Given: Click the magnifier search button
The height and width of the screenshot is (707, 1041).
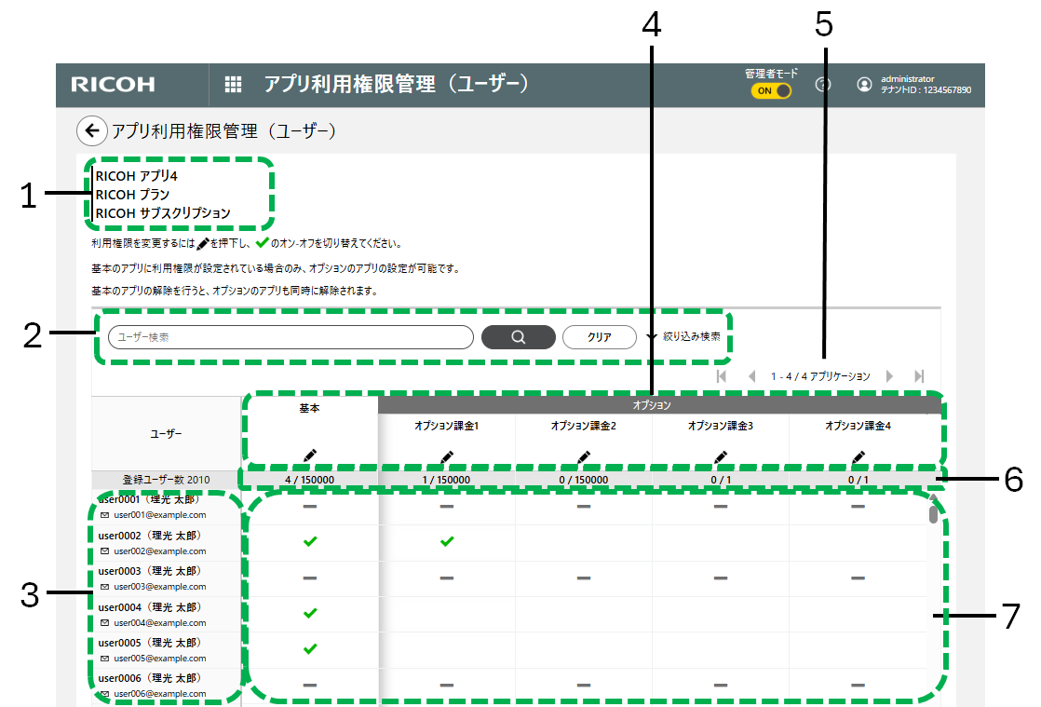Looking at the screenshot, I should click(518, 337).
